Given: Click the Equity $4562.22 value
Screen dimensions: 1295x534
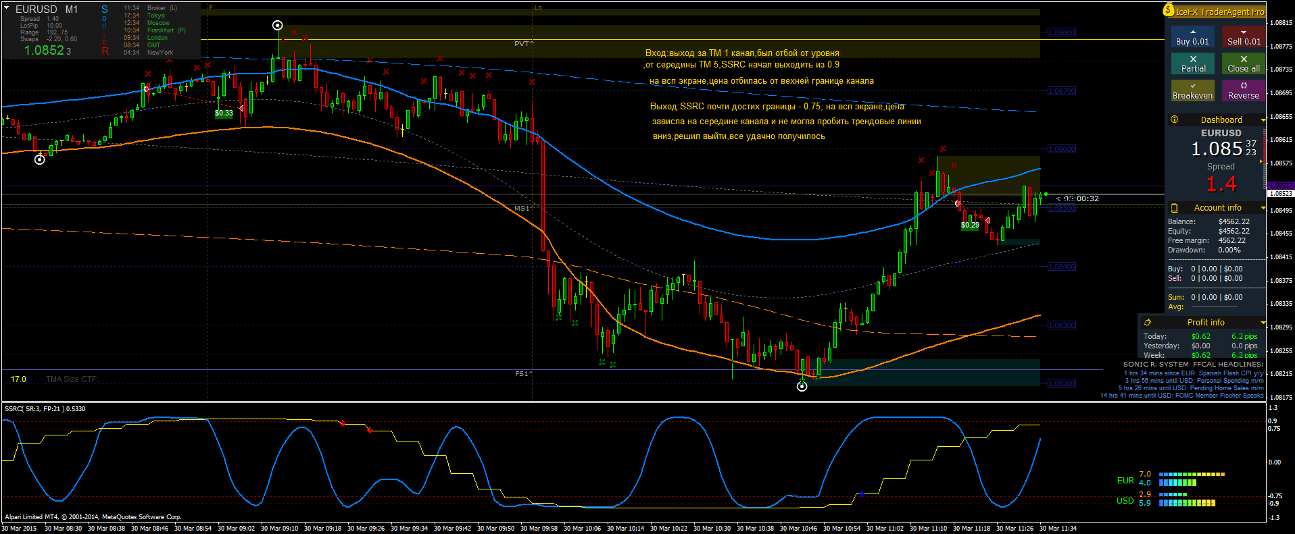Looking at the screenshot, I should tap(1234, 231).
